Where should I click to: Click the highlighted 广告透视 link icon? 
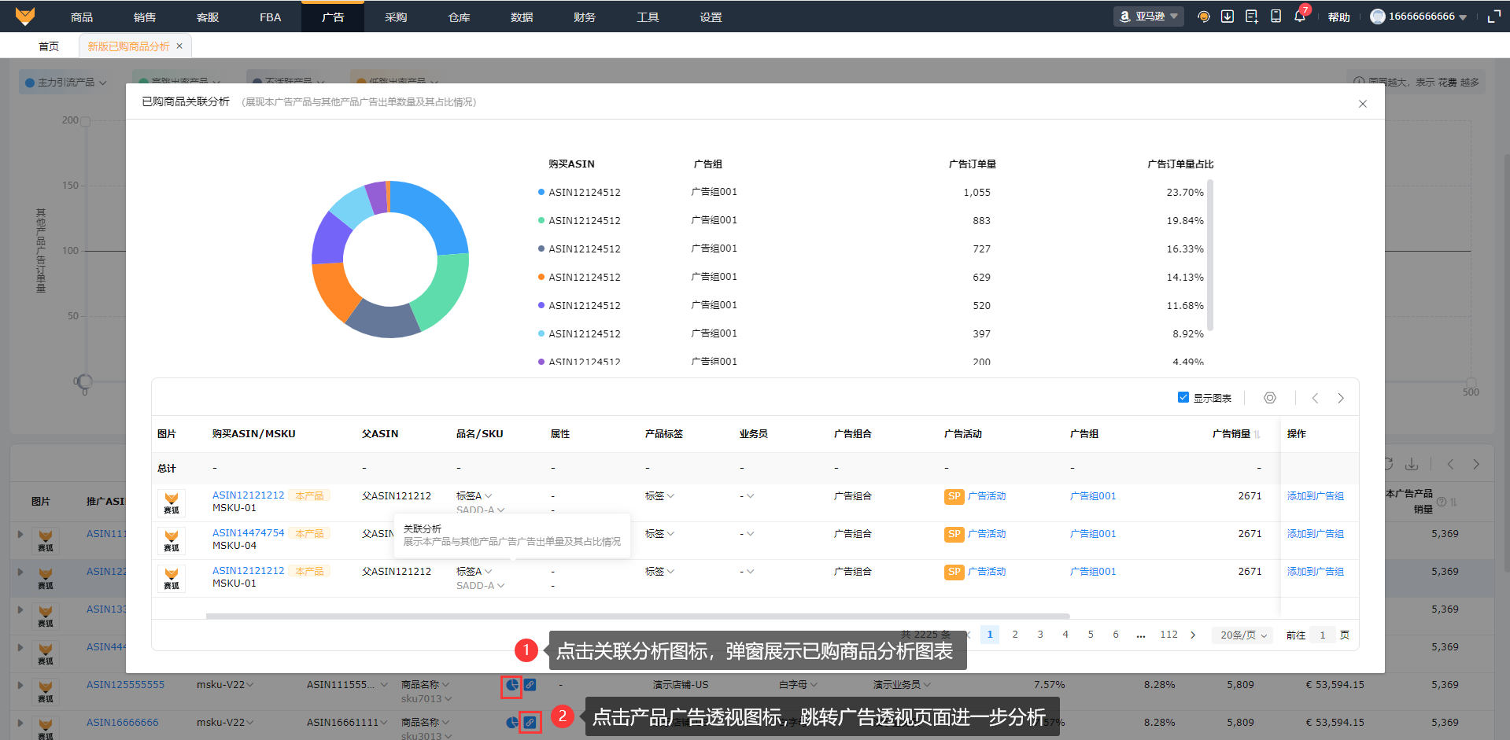530,722
